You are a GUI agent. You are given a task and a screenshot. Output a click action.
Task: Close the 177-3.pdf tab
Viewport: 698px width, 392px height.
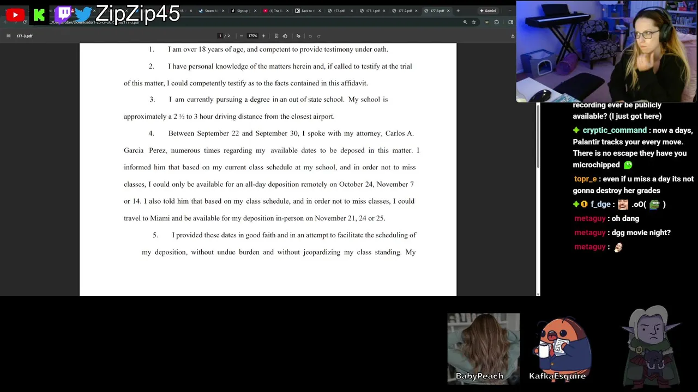(x=448, y=11)
